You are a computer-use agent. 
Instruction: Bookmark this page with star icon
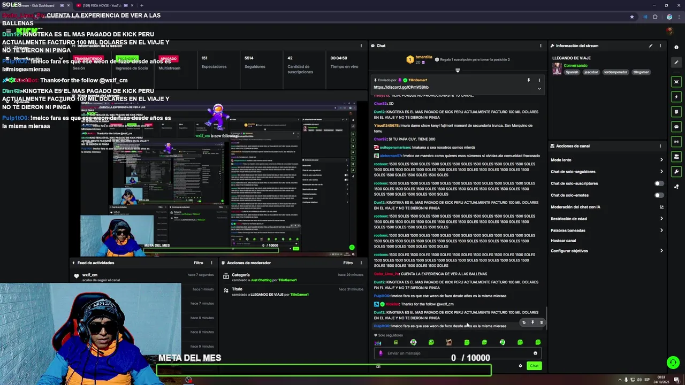click(632, 17)
